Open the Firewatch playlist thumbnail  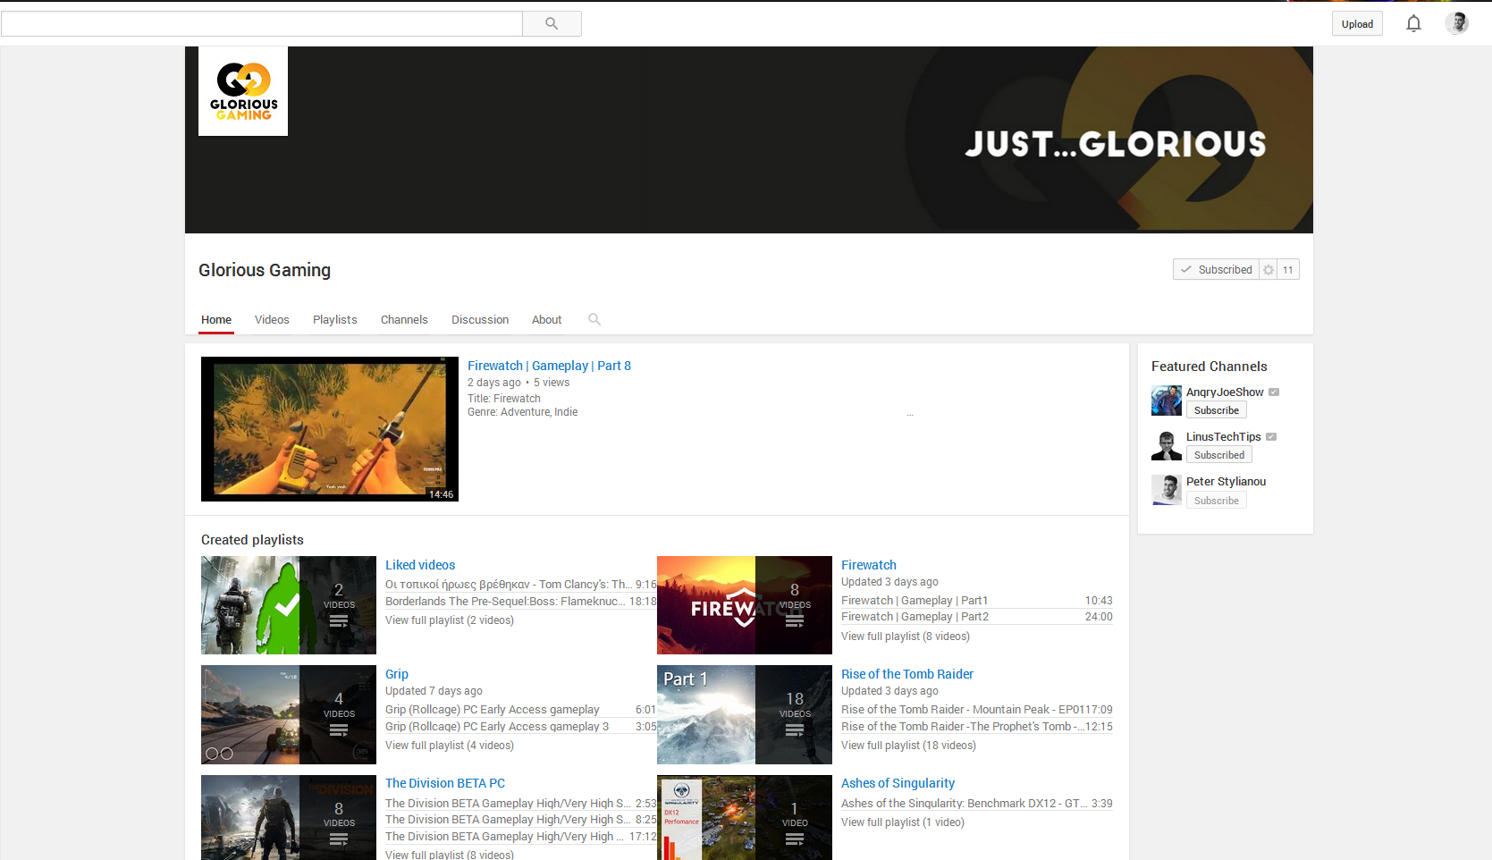pos(745,605)
